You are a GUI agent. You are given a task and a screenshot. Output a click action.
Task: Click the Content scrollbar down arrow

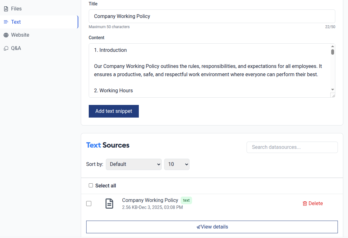click(x=332, y=89)
